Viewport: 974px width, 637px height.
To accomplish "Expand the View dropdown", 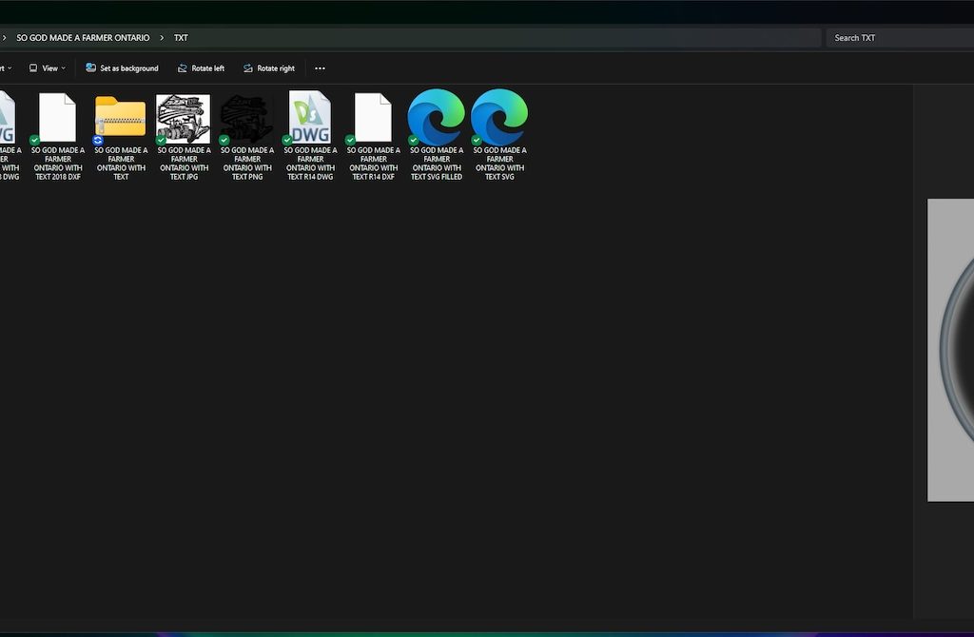I will click(48, 68).
